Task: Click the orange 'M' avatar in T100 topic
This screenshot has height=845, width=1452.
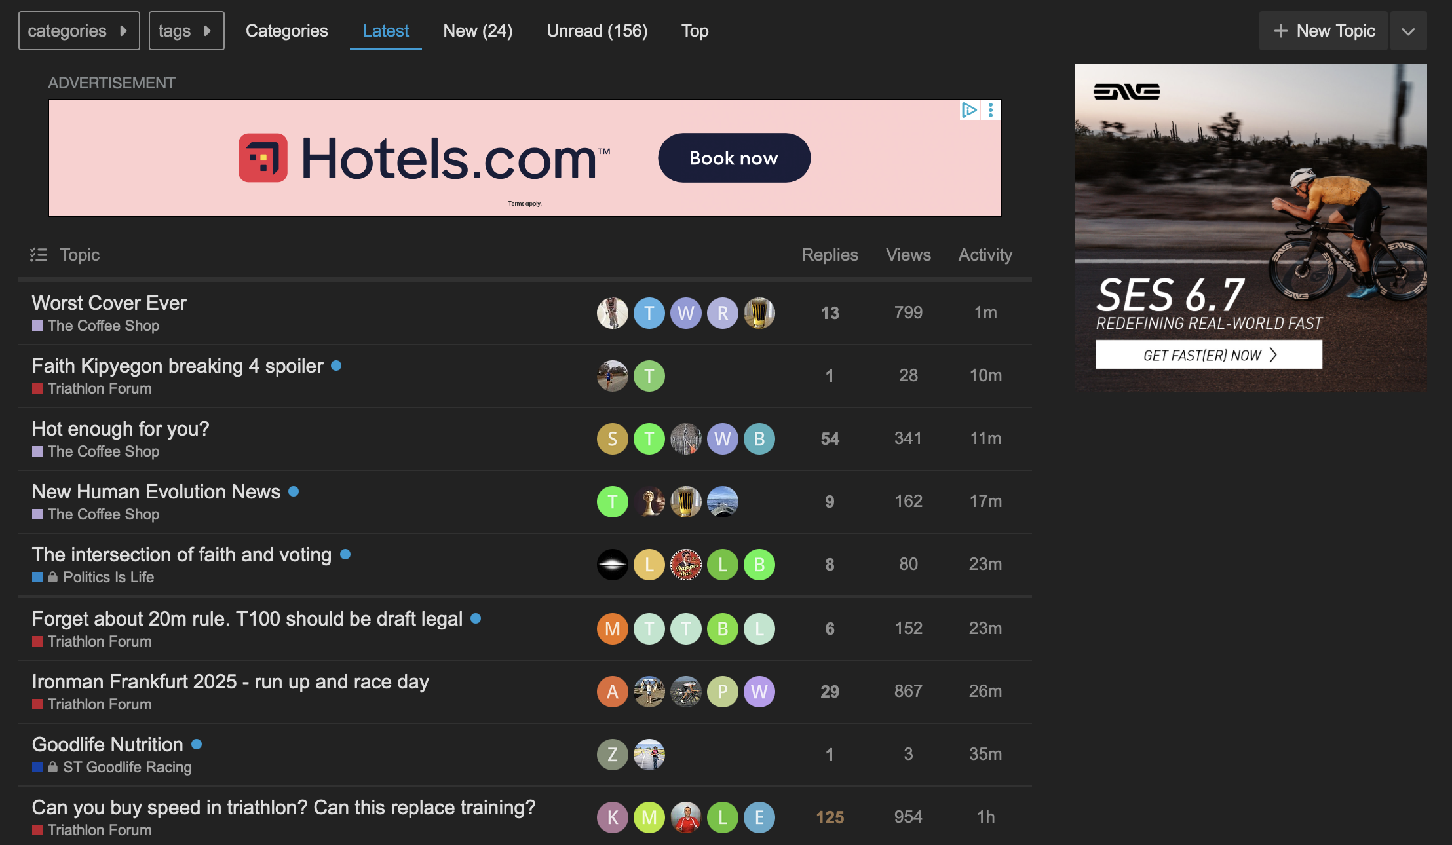Action: (612, 629)
